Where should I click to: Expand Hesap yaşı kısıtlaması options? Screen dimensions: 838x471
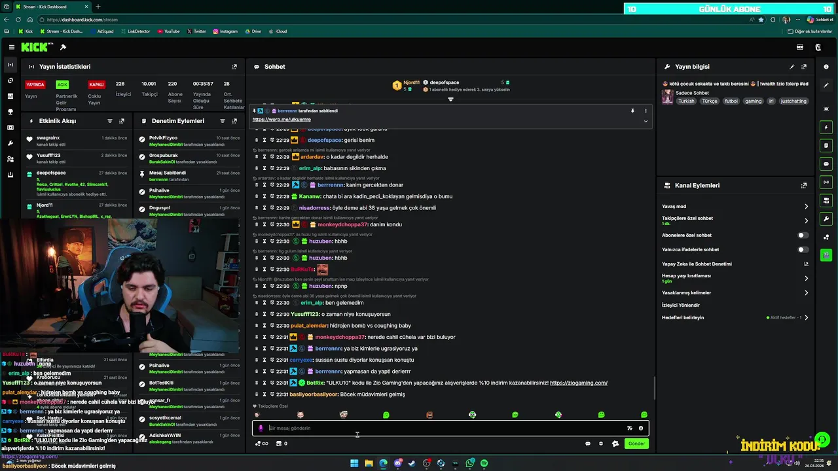click(807, 279)
